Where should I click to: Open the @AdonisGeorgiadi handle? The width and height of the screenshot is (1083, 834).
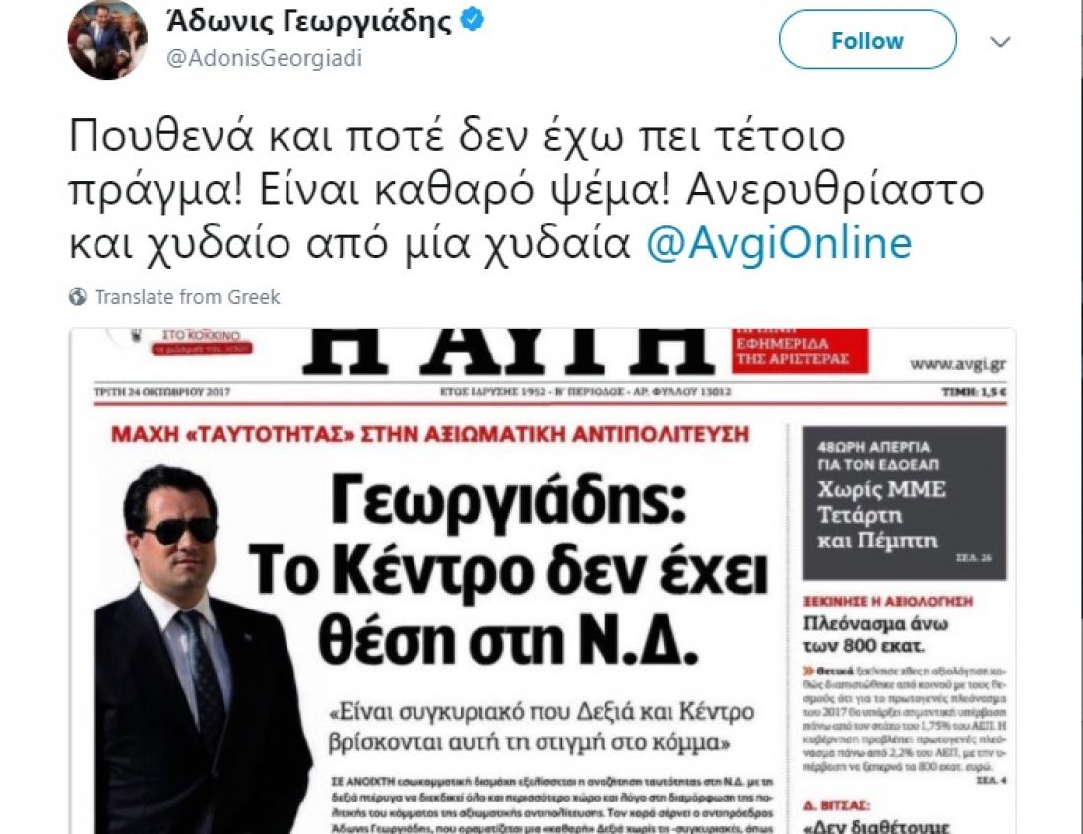[265, 58]
